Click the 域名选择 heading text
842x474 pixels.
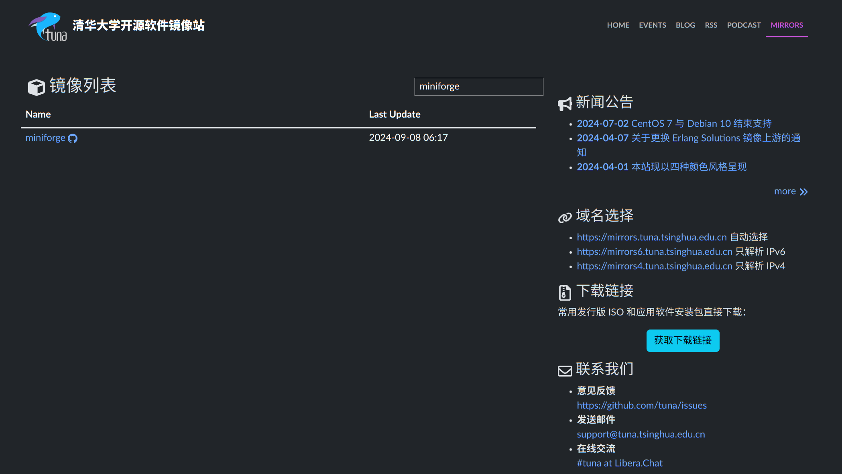(x=604, y=216)
